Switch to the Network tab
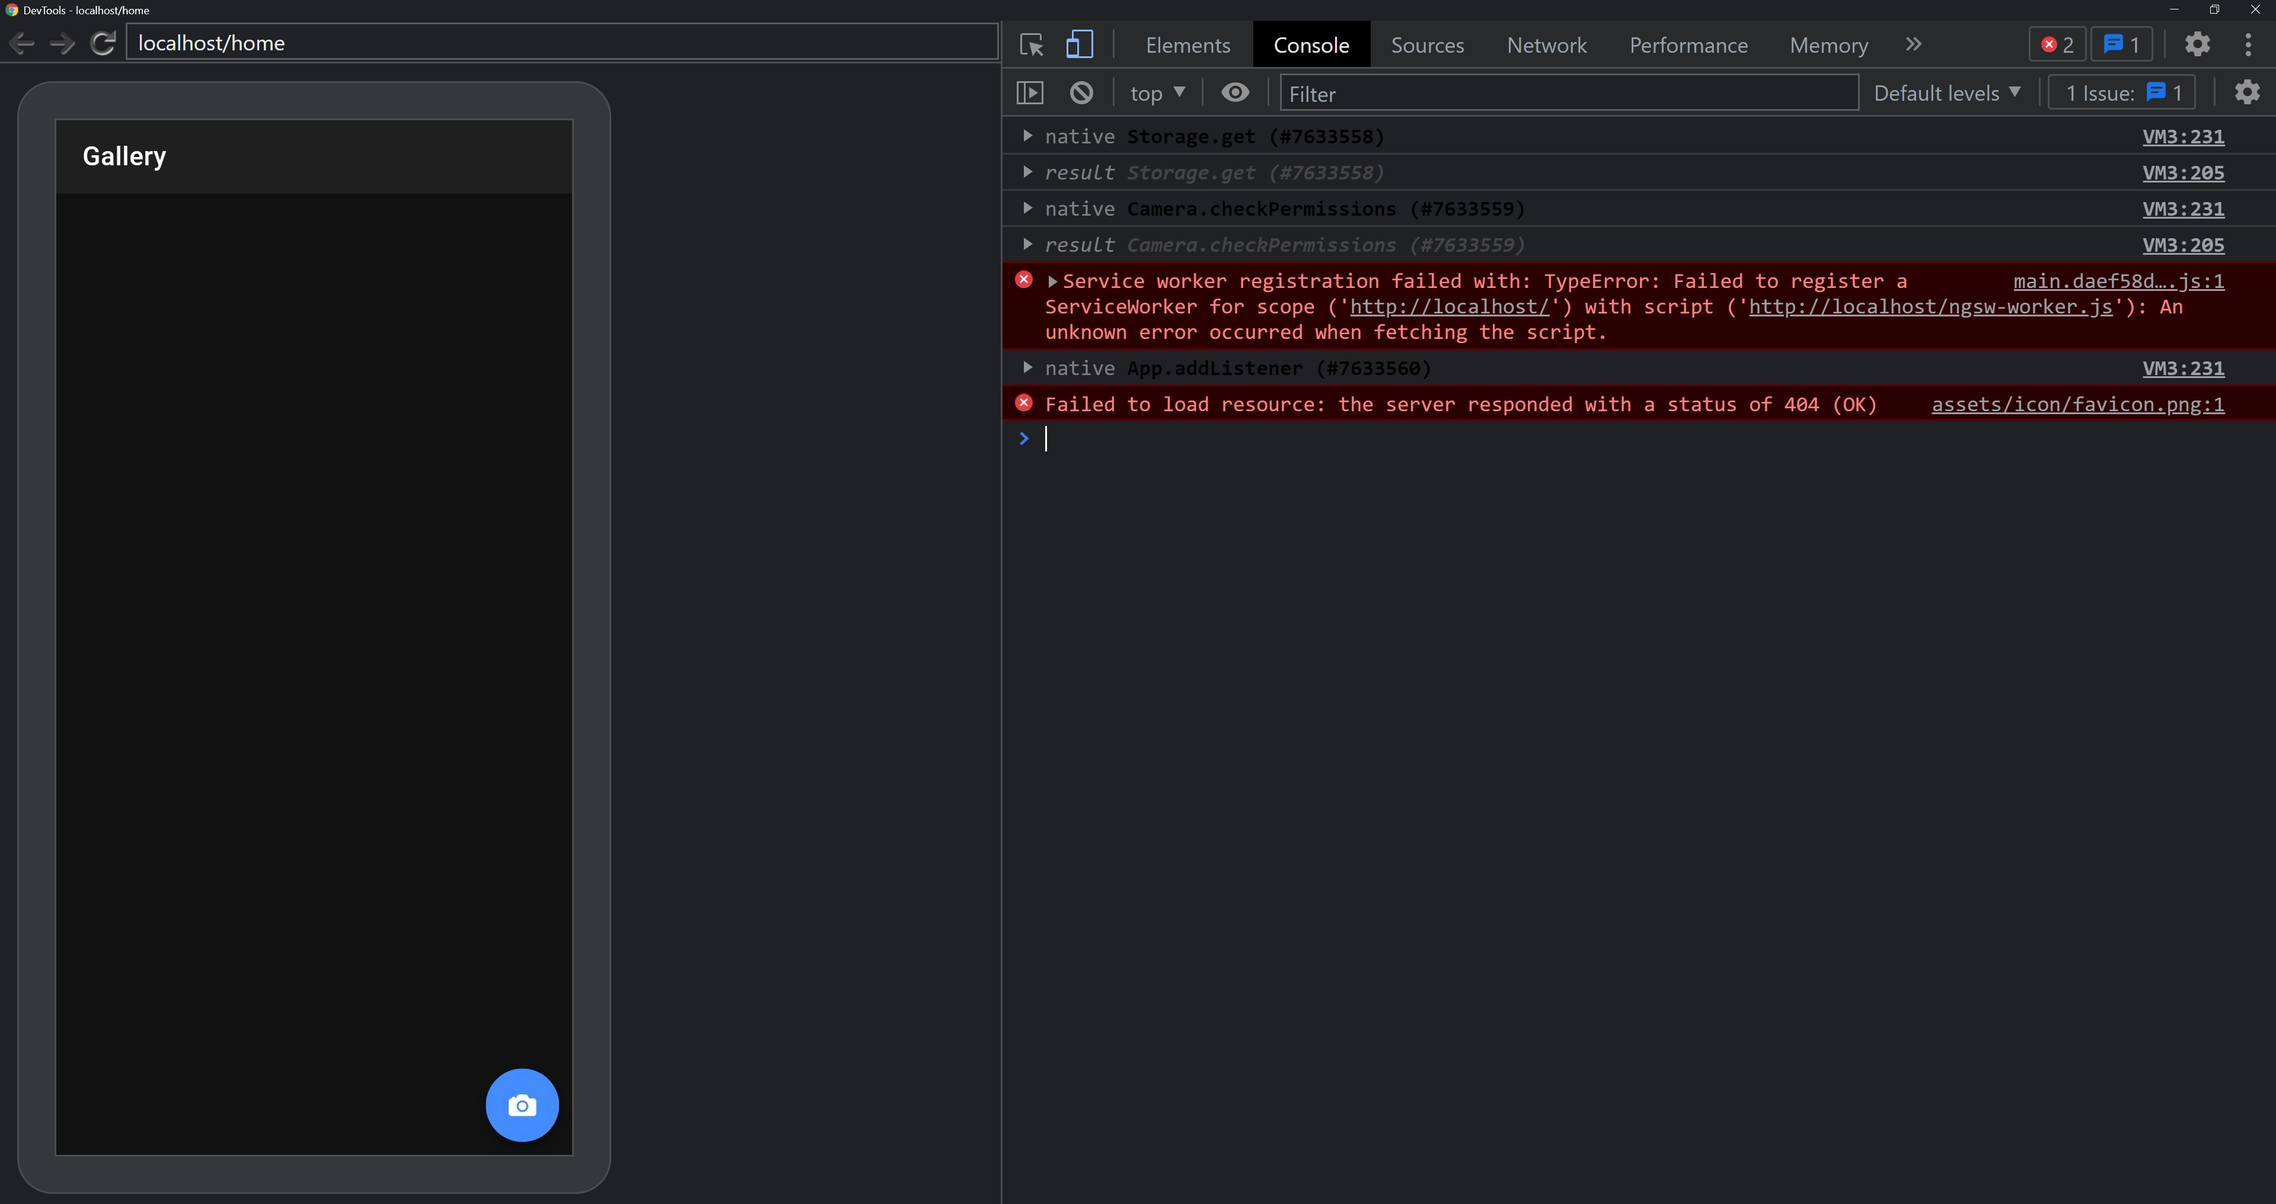Image resolution: width=2276 pixels, height=1204 pixels. click(1546, 44)
